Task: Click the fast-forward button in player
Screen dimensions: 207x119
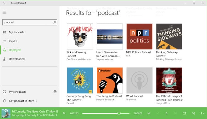Action: 149,113
